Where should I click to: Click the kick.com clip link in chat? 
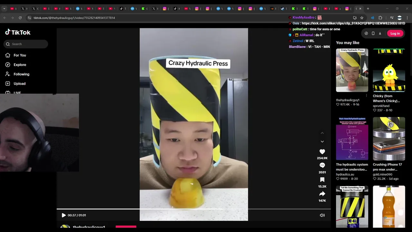[x=353, y=24]
